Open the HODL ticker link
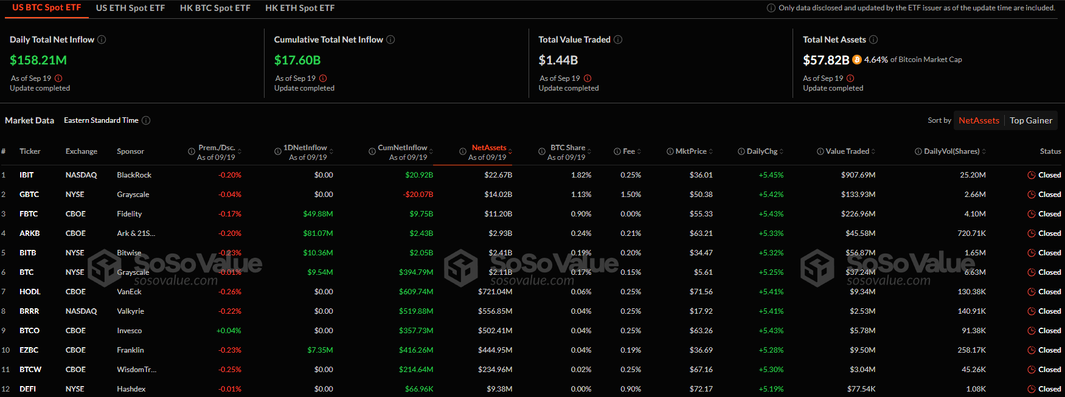This screenshot has height=397, width=1065. point(30,292)
